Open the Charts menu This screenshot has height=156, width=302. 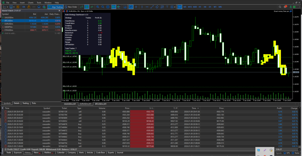click(x=31, y=2)
